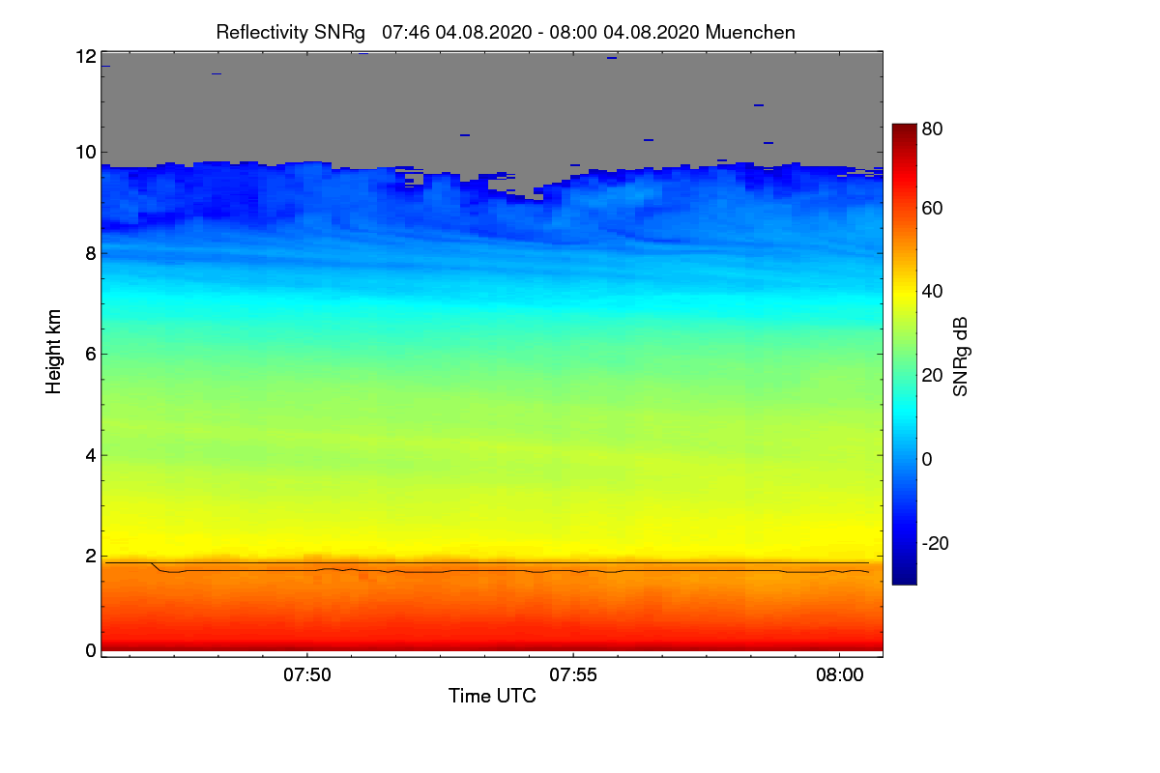Click the colorbar value 40
The width and height of the screenshot is (1160, 773).
point(933,291)
